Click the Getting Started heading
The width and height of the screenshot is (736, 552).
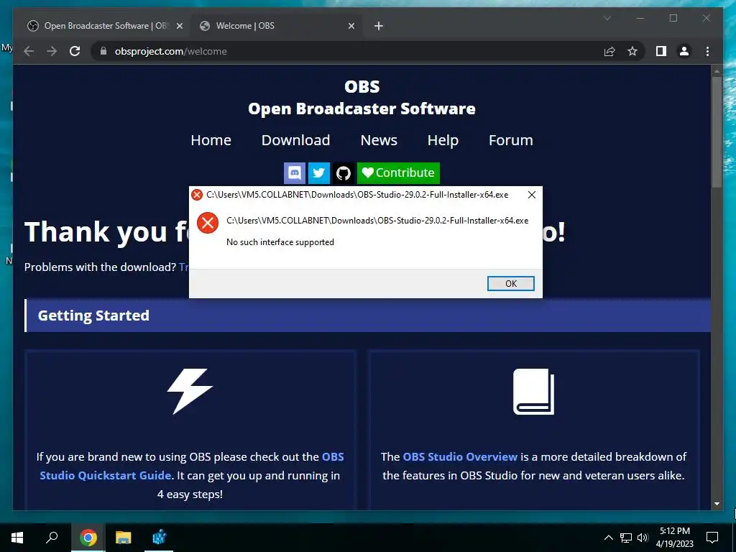pyautogui.click(x=93, y=316)
